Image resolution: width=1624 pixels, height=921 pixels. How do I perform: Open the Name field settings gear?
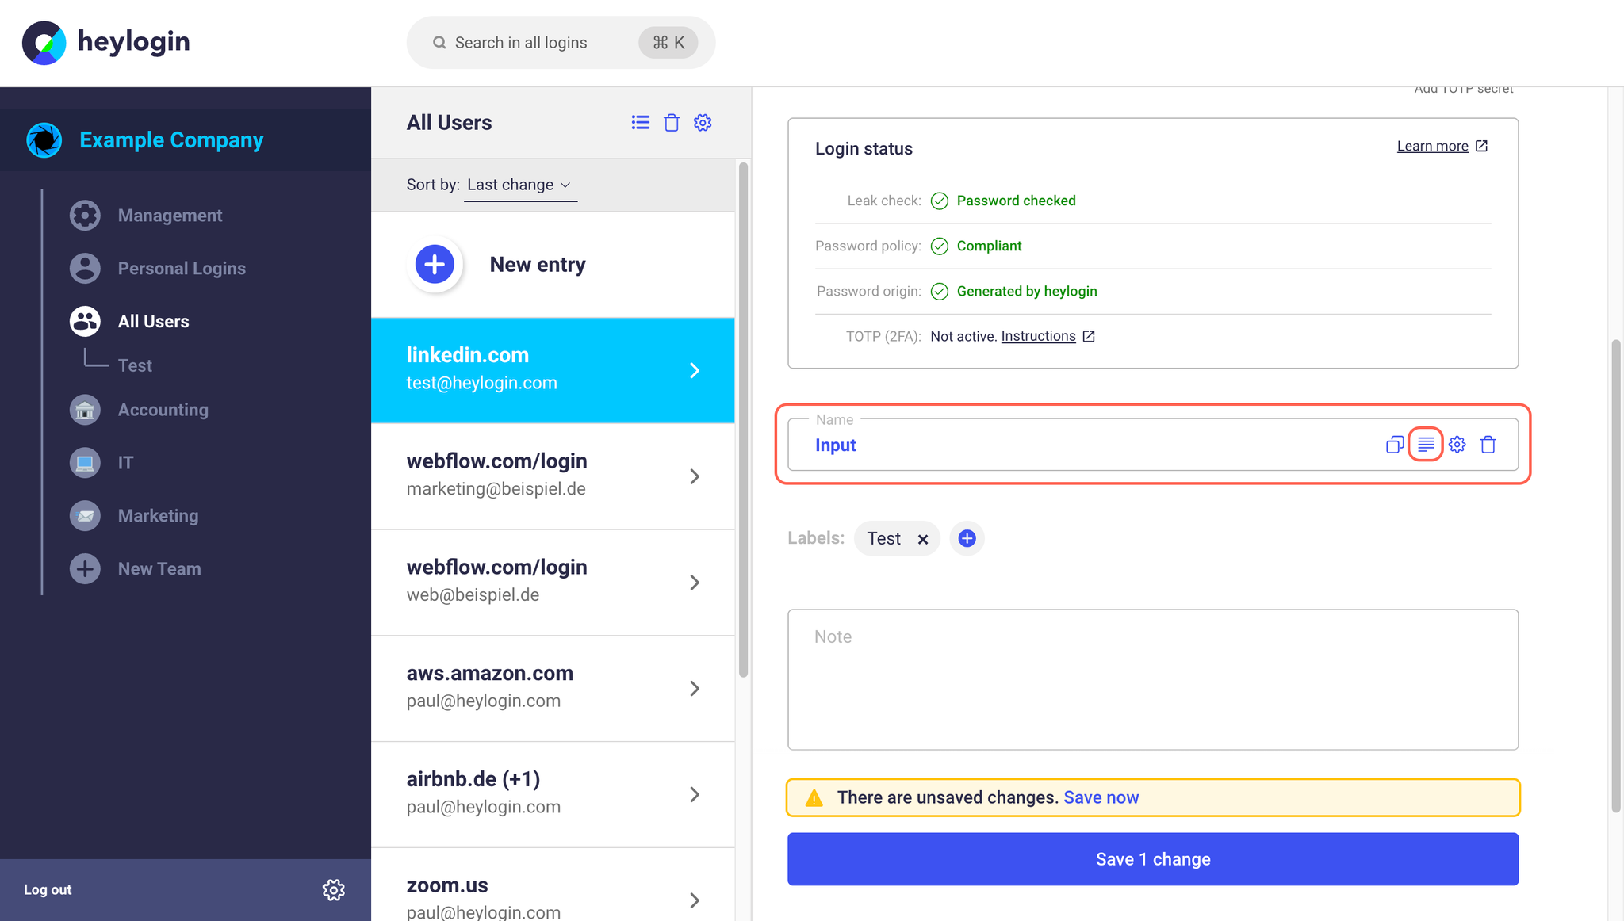(1457, 445)
